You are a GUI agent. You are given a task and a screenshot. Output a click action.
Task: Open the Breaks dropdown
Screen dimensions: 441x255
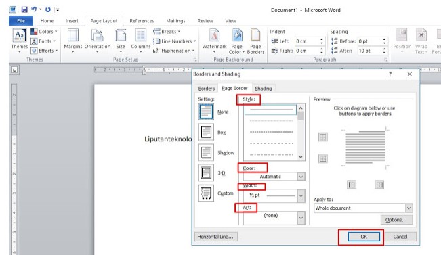tap(167, 32)
